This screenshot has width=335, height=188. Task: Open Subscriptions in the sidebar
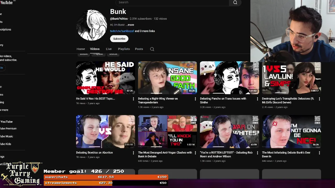tap(5, 30)
